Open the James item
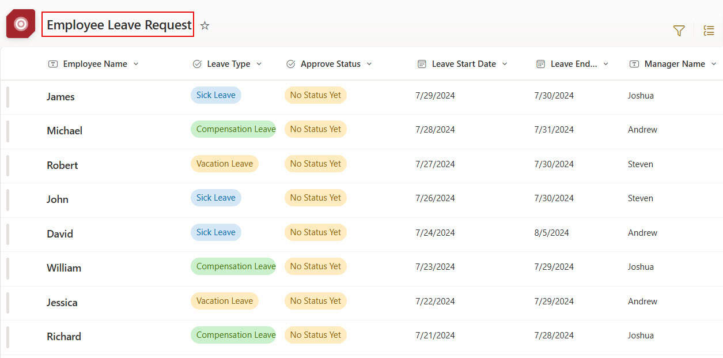The height and width of the screenshot is (358, 723). [60, 97]
